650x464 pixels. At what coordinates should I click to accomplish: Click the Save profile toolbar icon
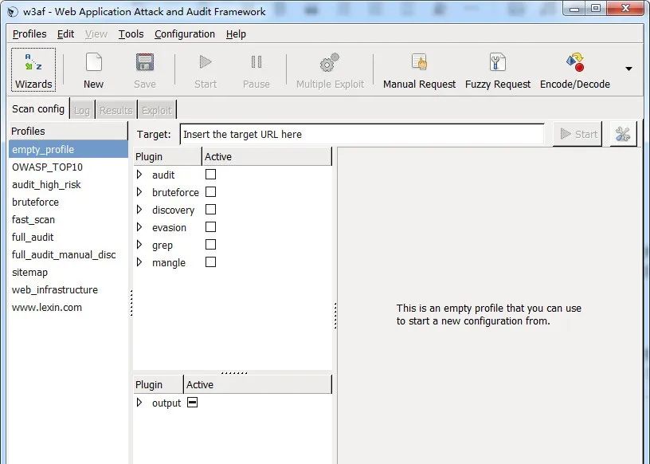145,70
